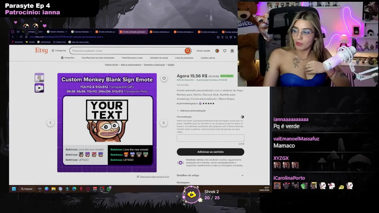
Task: Click the main Custom Monkey emote image
Action: point(107,122)
